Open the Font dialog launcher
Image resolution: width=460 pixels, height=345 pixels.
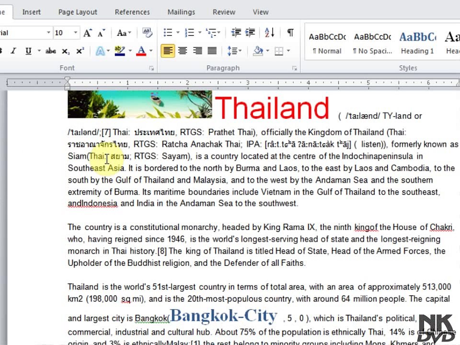coord(152,69)
